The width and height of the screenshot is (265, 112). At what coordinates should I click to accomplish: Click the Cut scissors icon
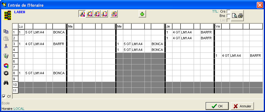tap(6, 46)
